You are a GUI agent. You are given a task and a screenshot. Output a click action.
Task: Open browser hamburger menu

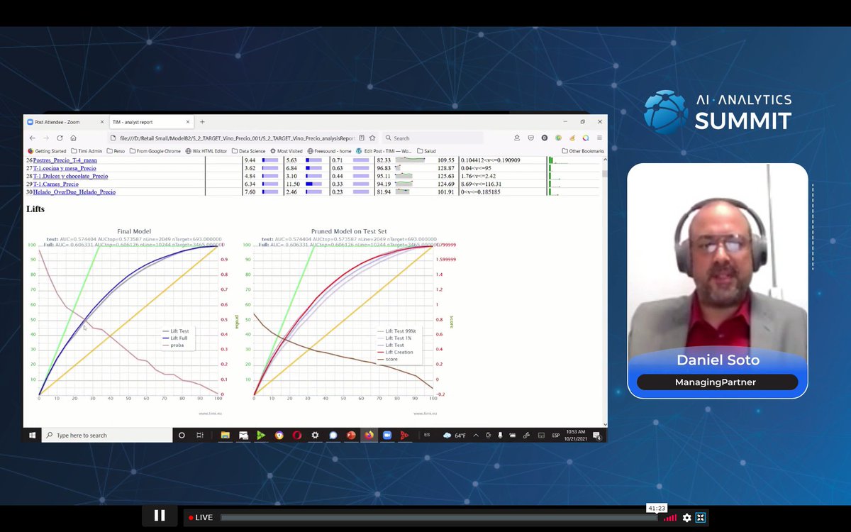click(x=599, y=138)
